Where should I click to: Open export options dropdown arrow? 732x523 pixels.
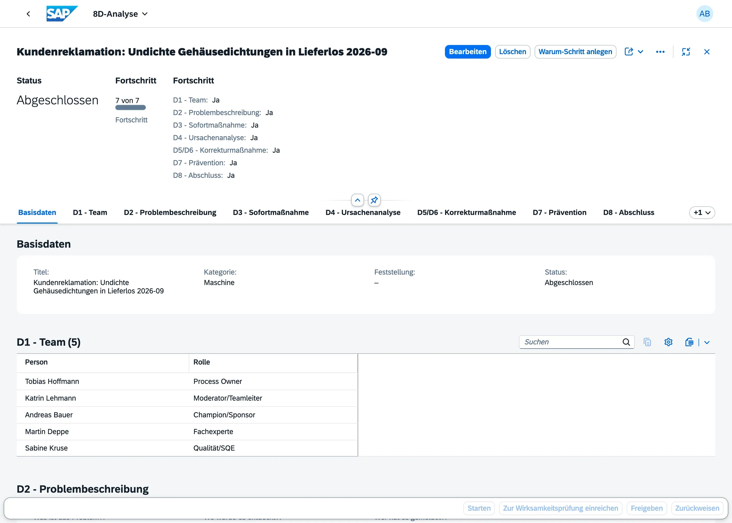tap(707, 342)
